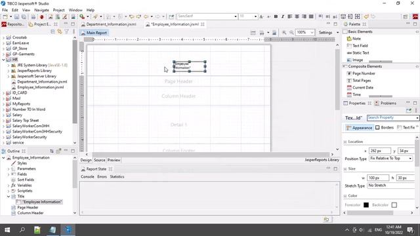Click the filter funnel icon in Project Explorer
This screenshot has width=420, height=236.
66,31
